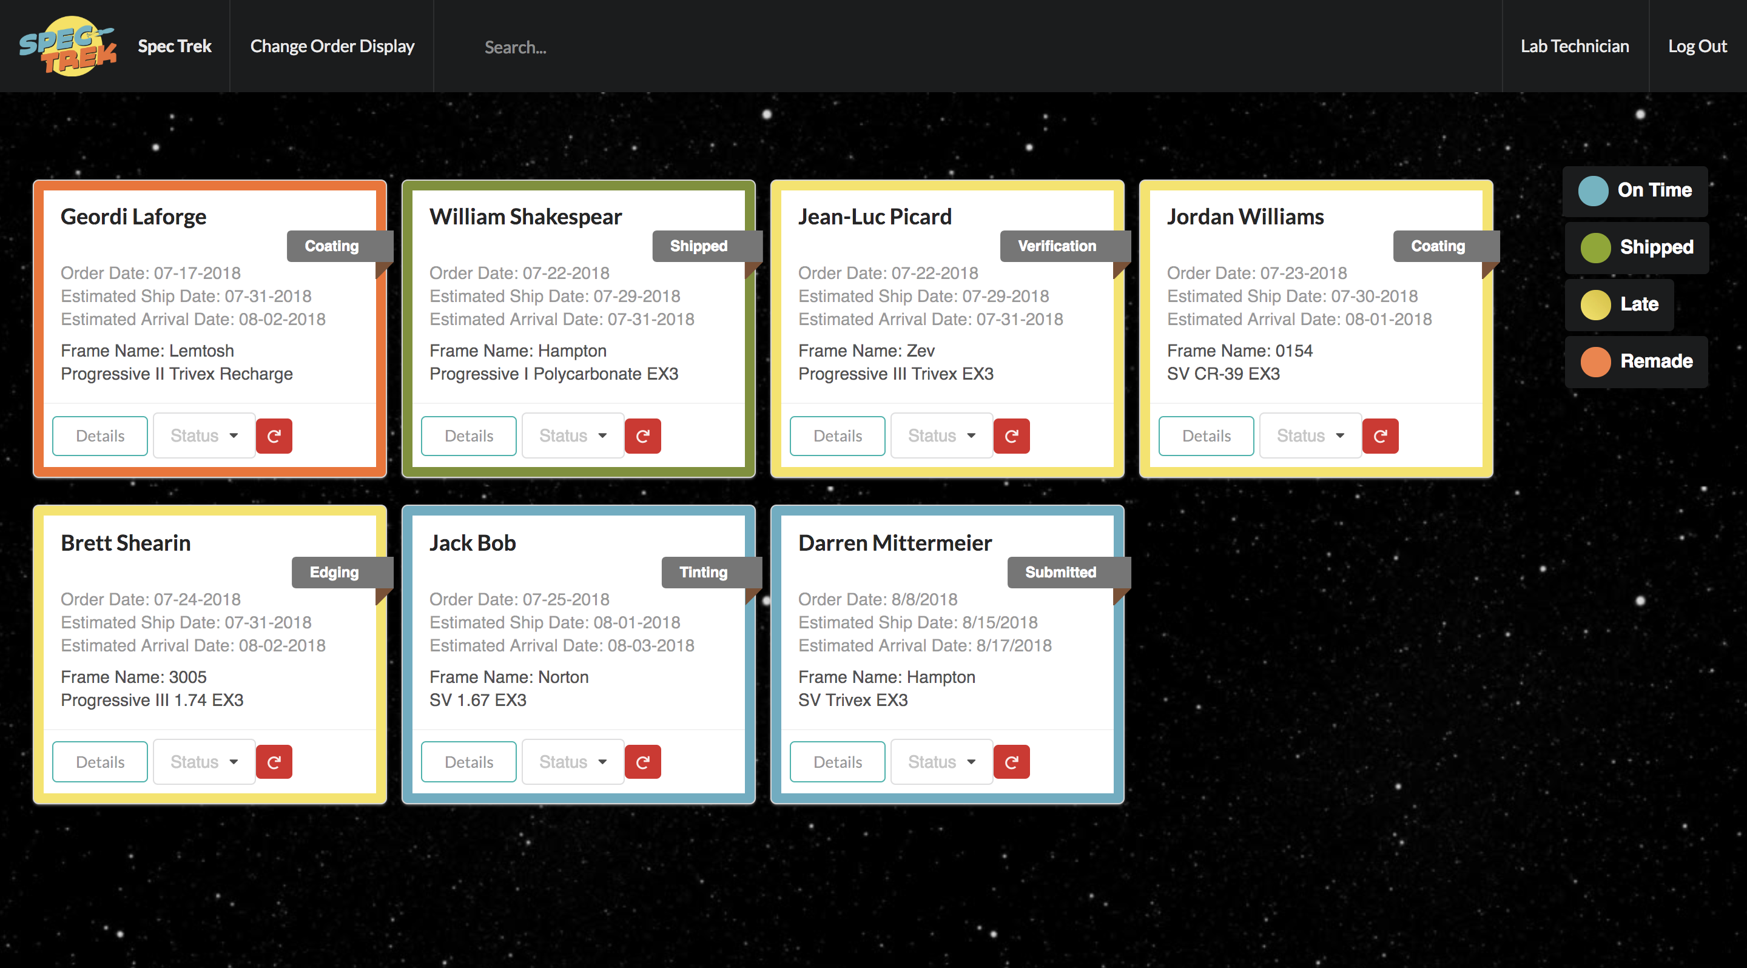Click red remake button on Darren Mittermeier card
The image size is (1747, 968).
(x=1011, y=762)
